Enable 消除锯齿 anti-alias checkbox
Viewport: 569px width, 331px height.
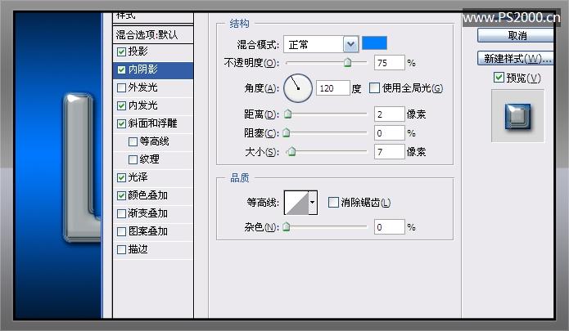point(333,202)
